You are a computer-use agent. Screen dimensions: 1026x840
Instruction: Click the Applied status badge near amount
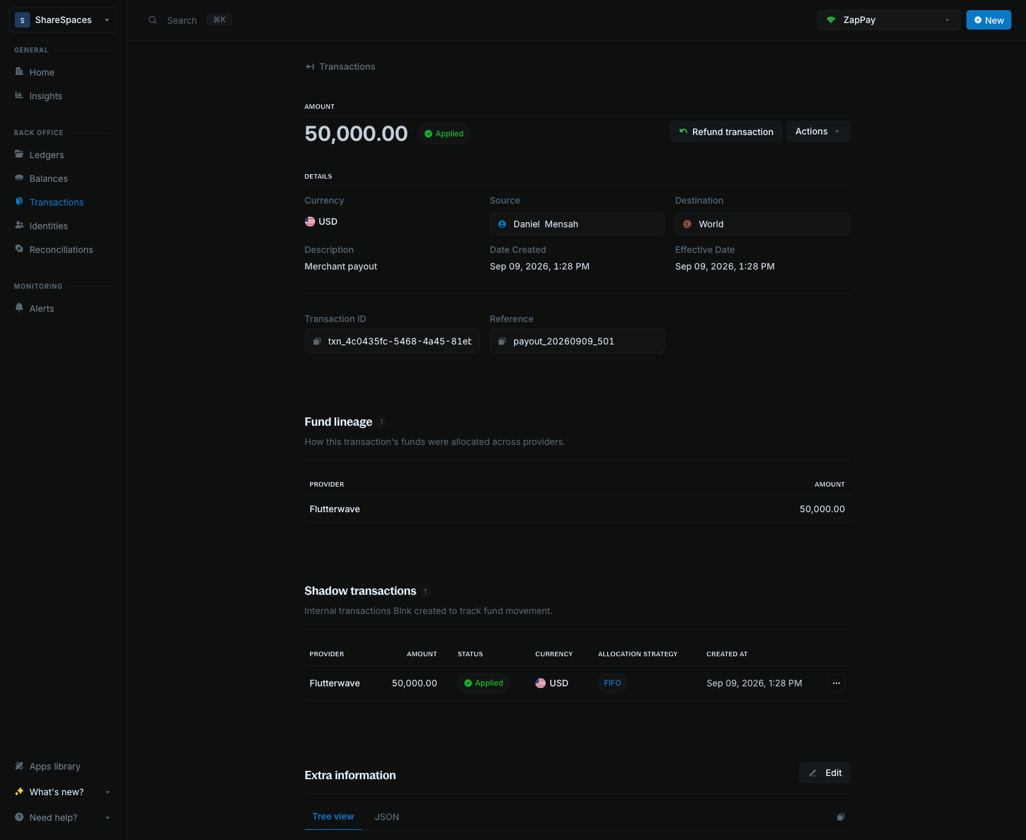pyautogui.click(x=444, y=134)
